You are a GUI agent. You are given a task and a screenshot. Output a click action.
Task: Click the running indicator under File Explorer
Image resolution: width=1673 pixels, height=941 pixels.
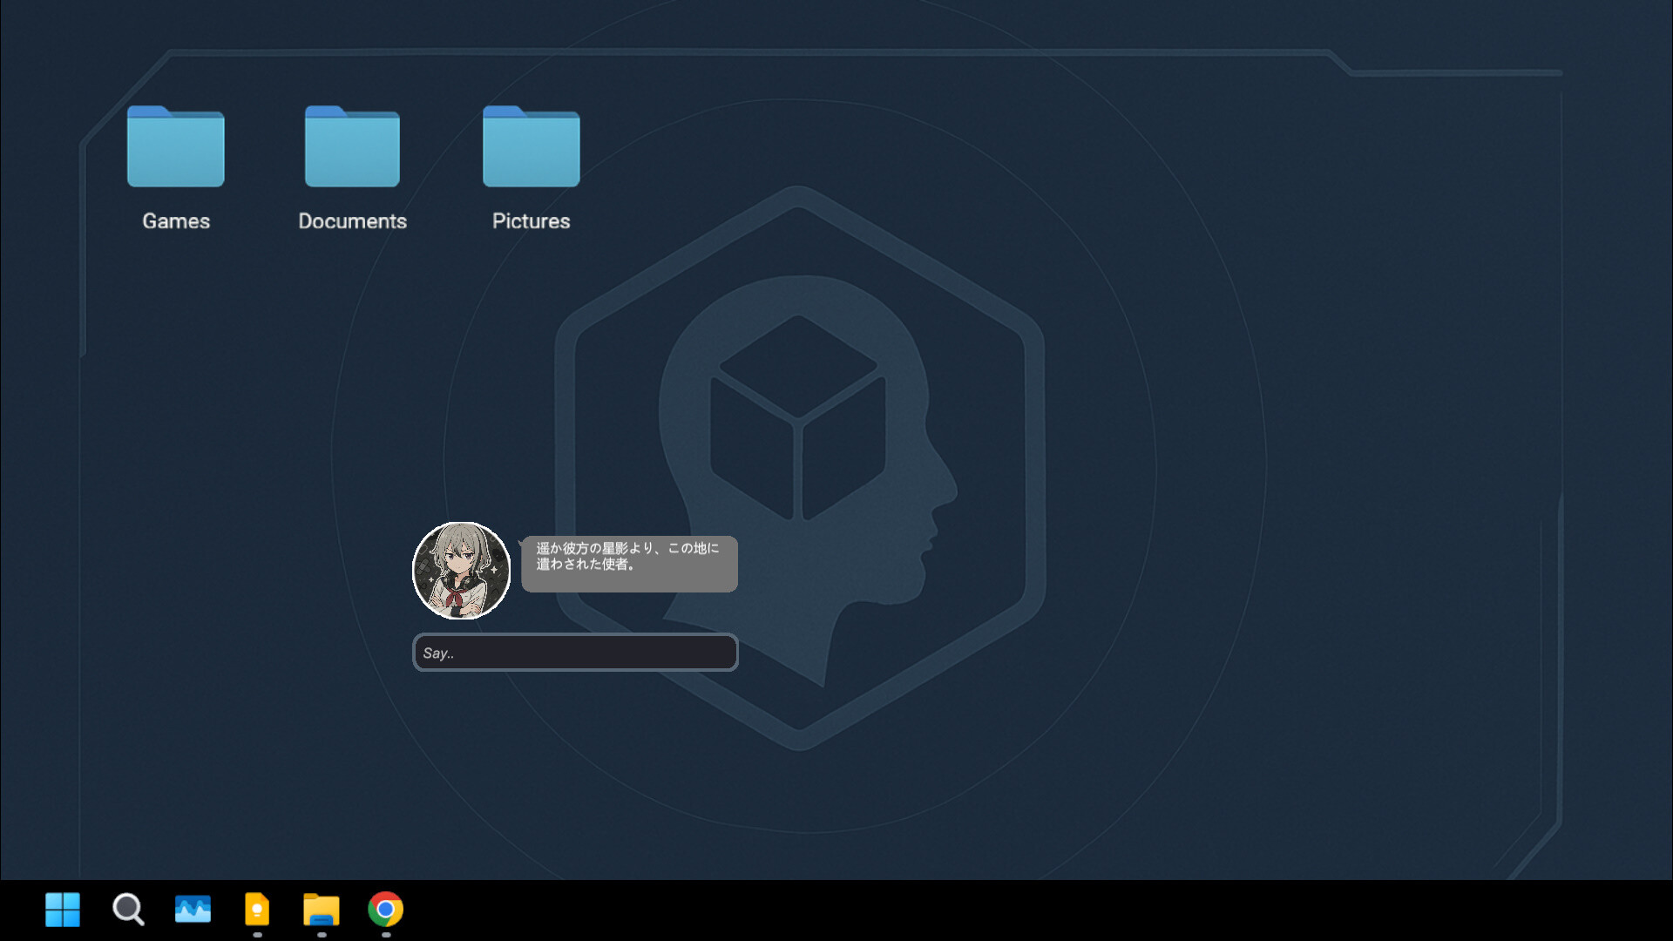pyautogui.click(x=322, y=937)
